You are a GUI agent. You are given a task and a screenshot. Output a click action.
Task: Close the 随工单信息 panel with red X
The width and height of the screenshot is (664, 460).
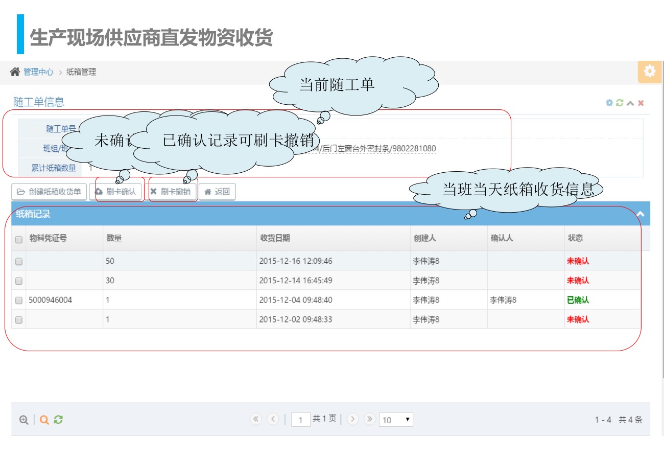[x=641, y=103]
